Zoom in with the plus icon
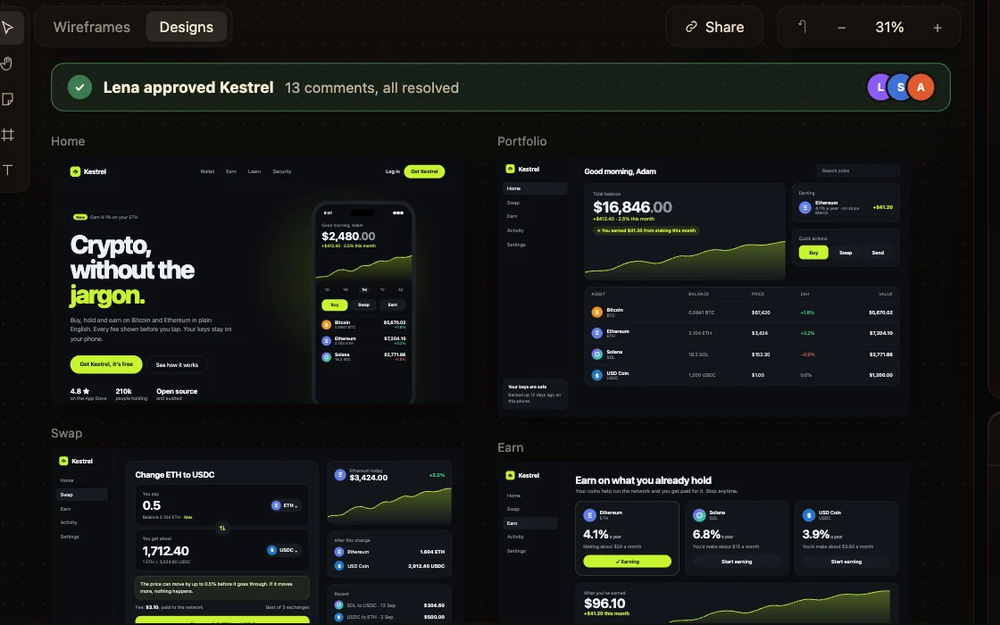This screenshot has height=625, width=1000. click(937, 28)
